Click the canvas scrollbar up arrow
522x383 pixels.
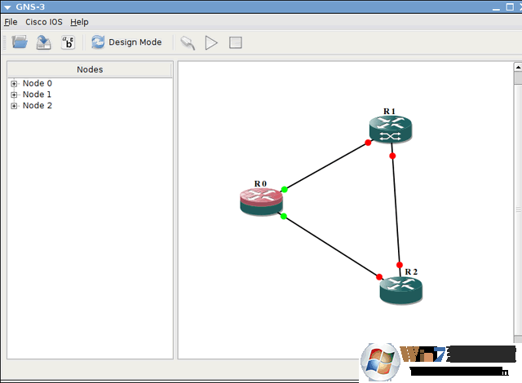click(x=518, y=67)
